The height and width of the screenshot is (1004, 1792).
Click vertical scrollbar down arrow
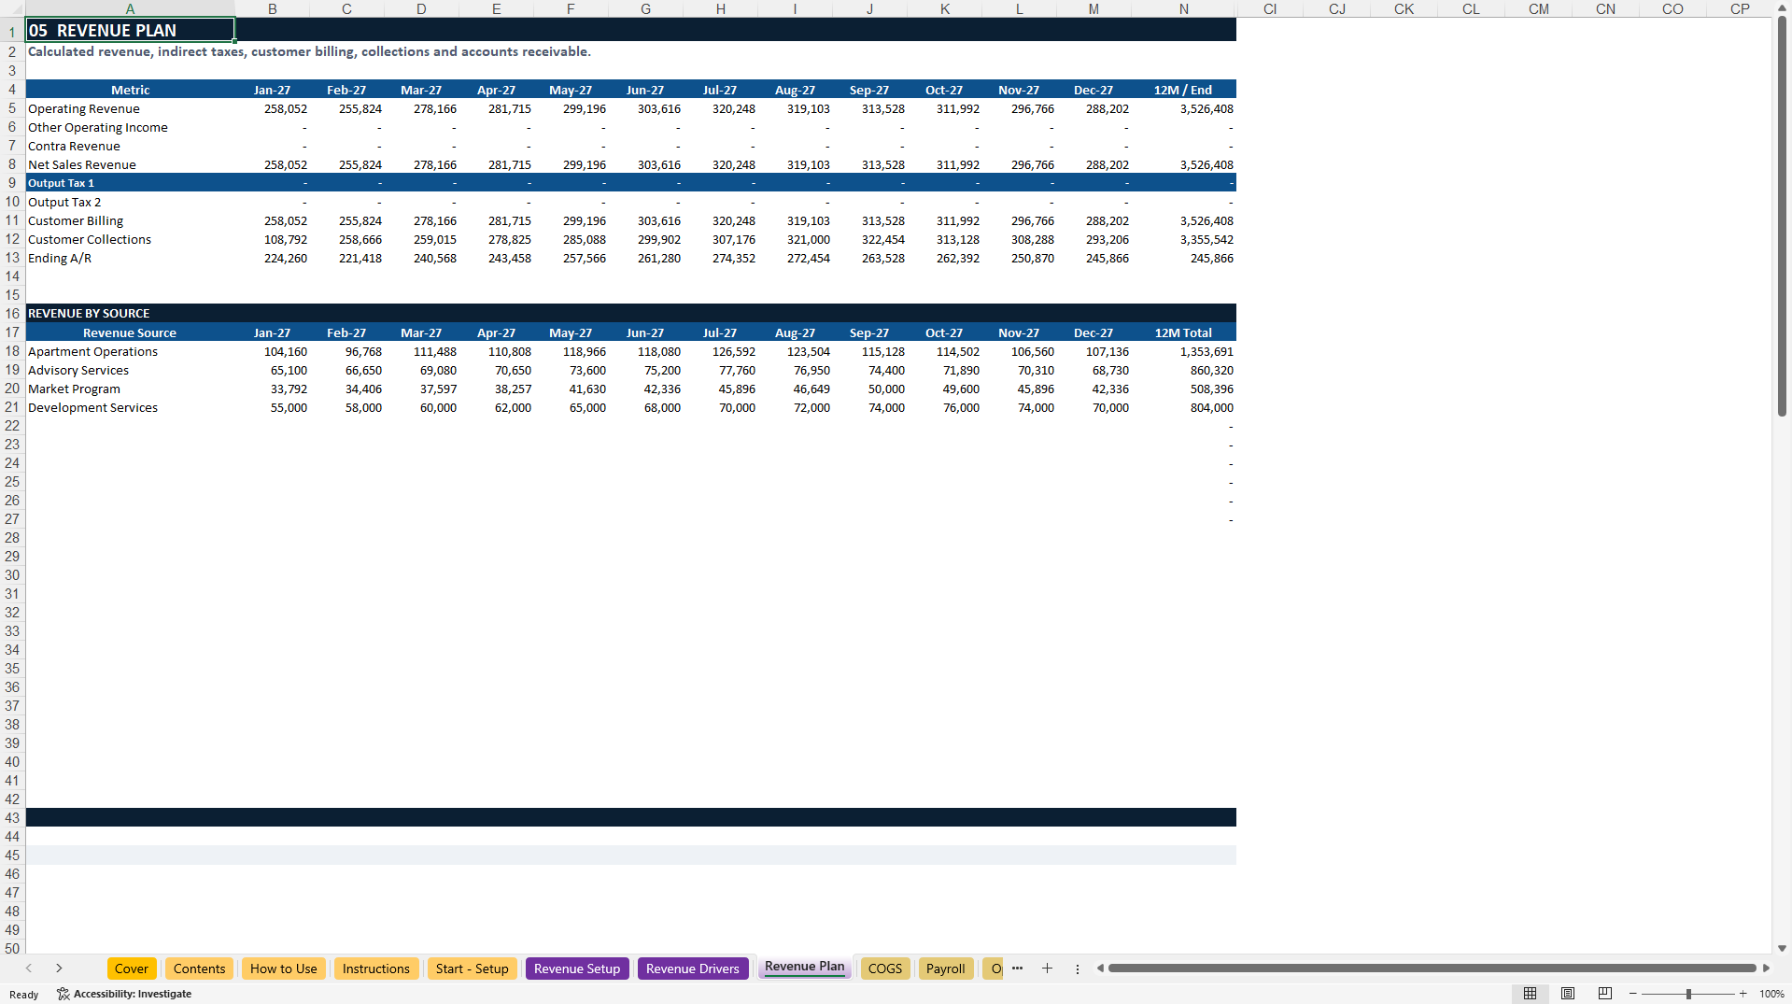[1782, 948]
